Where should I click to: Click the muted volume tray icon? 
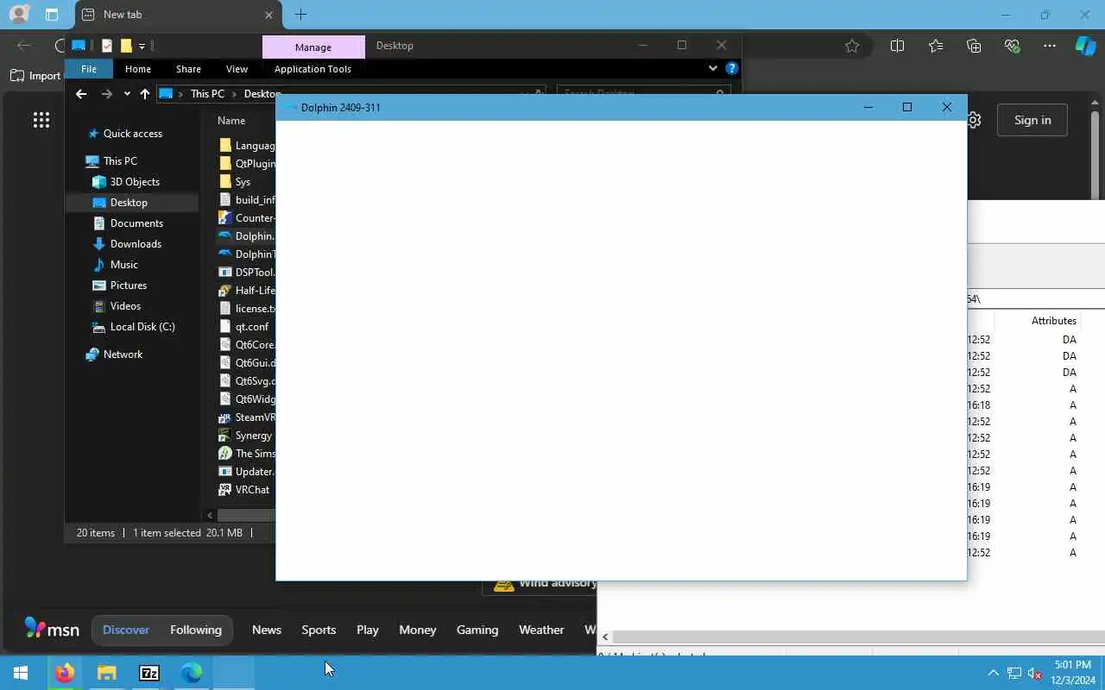1034,673
